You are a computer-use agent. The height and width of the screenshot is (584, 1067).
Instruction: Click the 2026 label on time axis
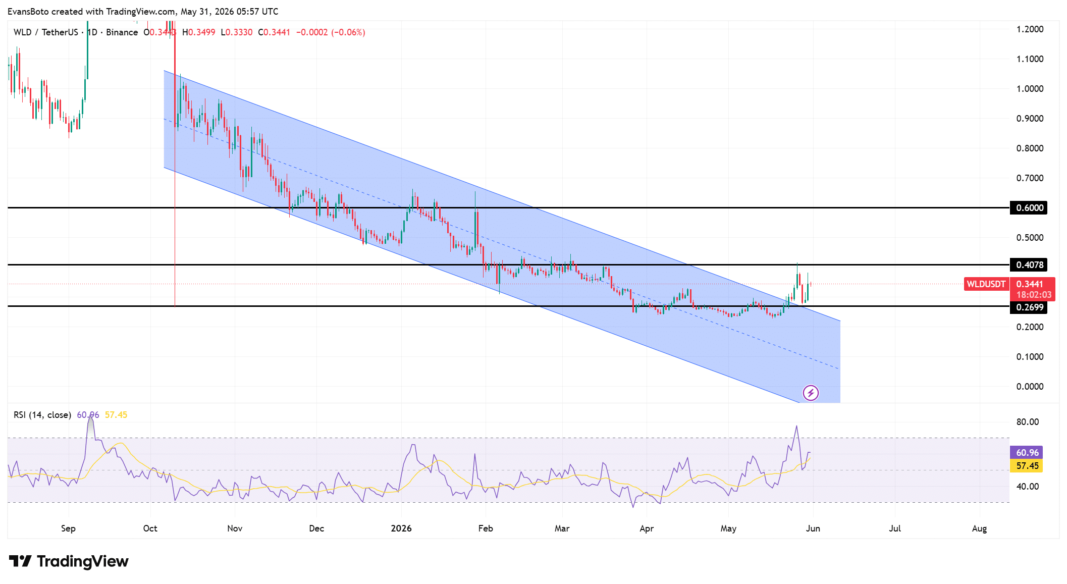coord(401,528)
